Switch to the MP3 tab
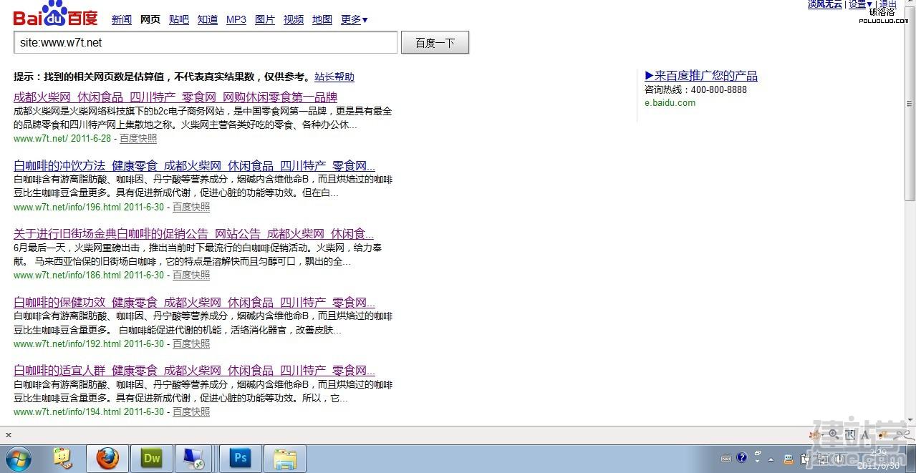Screen dimensions: 916x473 [x=236, y=20]
